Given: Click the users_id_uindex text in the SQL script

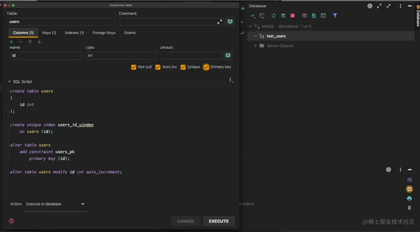Looking at the screenshot, I should click(76, 125).
